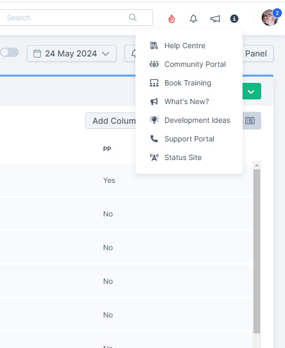Open the user avatar profile menu
The width and height of the screenshot is (285, 348).
coord(270,18)
